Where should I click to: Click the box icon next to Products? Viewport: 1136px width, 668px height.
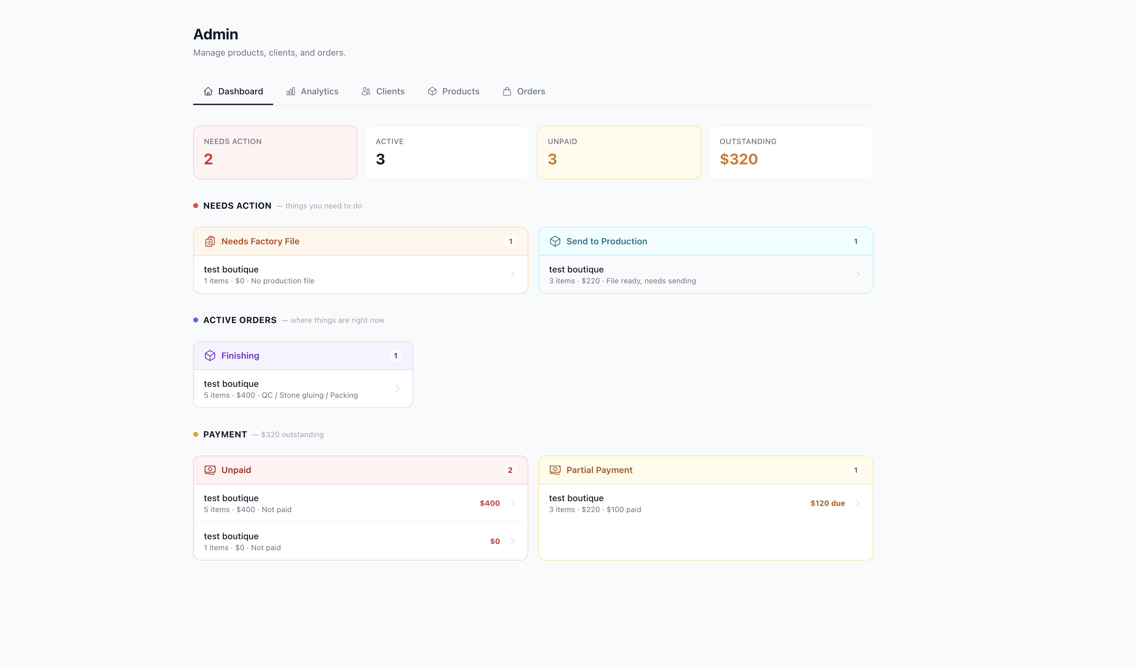tap(432, 91)
